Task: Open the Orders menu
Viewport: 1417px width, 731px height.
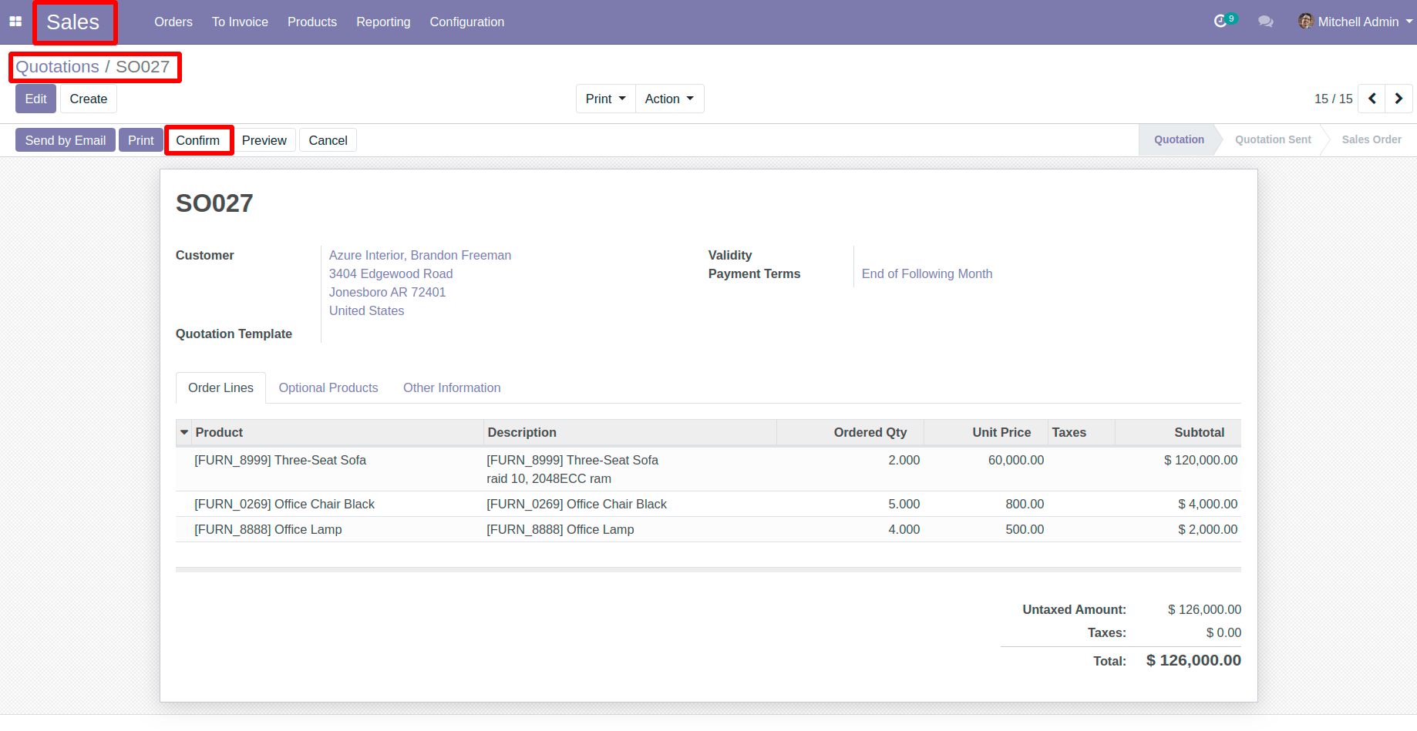Action: 173,22
